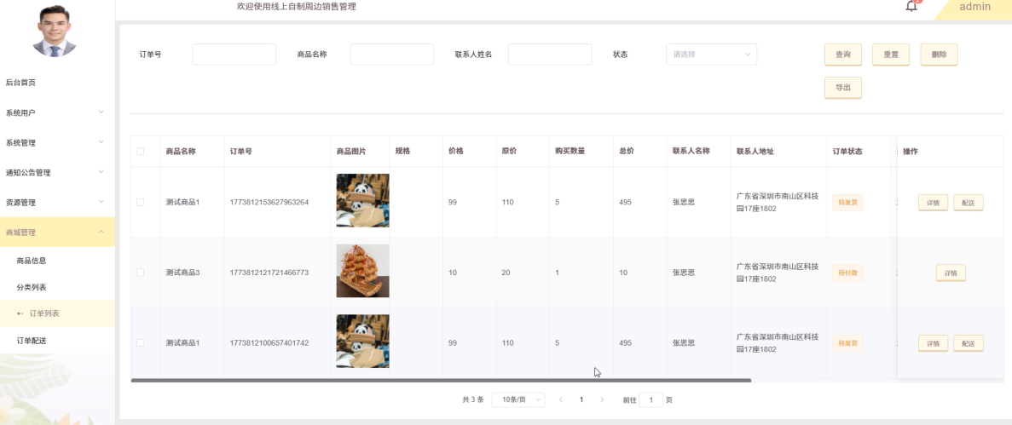
Task: Click order number 1773812121721466773
Action: coord(269,273)
